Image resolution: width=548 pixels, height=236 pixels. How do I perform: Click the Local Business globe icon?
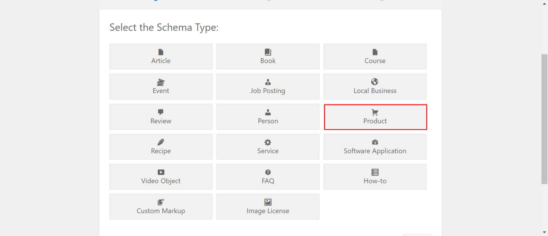pos(375,82)
